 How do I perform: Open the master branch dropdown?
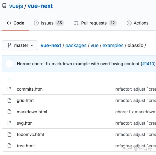point(20,45)
